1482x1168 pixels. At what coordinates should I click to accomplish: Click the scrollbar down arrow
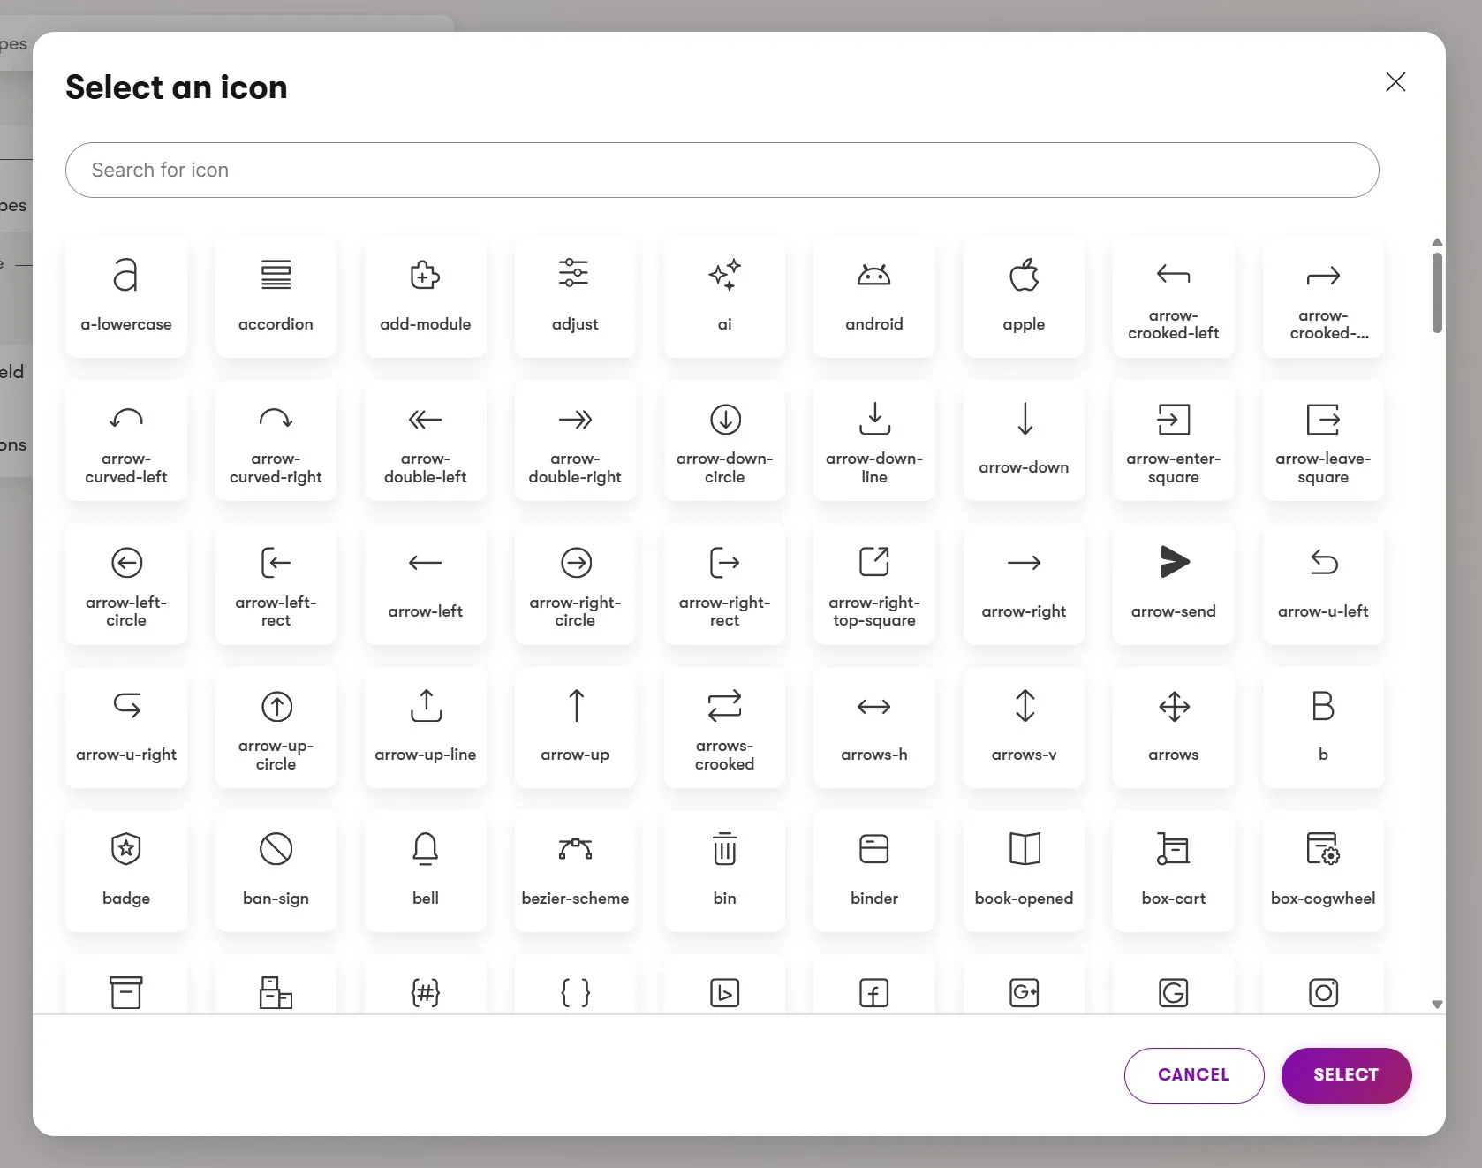(1437, 1005)
